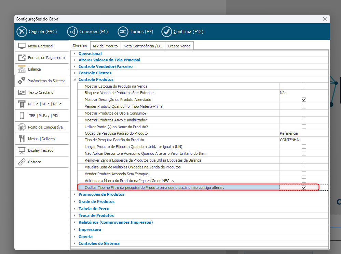Switch to the Mix de Produto tab
The height and width of the screenshot is (254, 341).
click(105, 46)
